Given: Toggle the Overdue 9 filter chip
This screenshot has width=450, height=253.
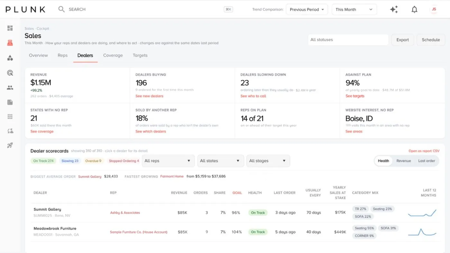Looking at the screenshot, I should click(x=93, y=161).
